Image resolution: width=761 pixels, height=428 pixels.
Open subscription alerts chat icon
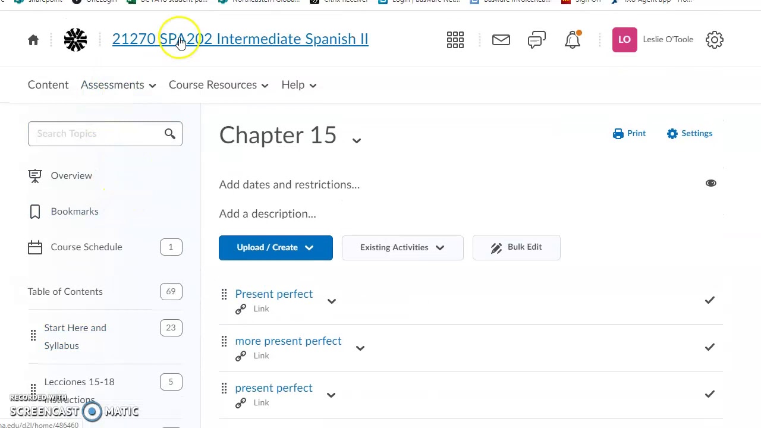click(537, 40)
